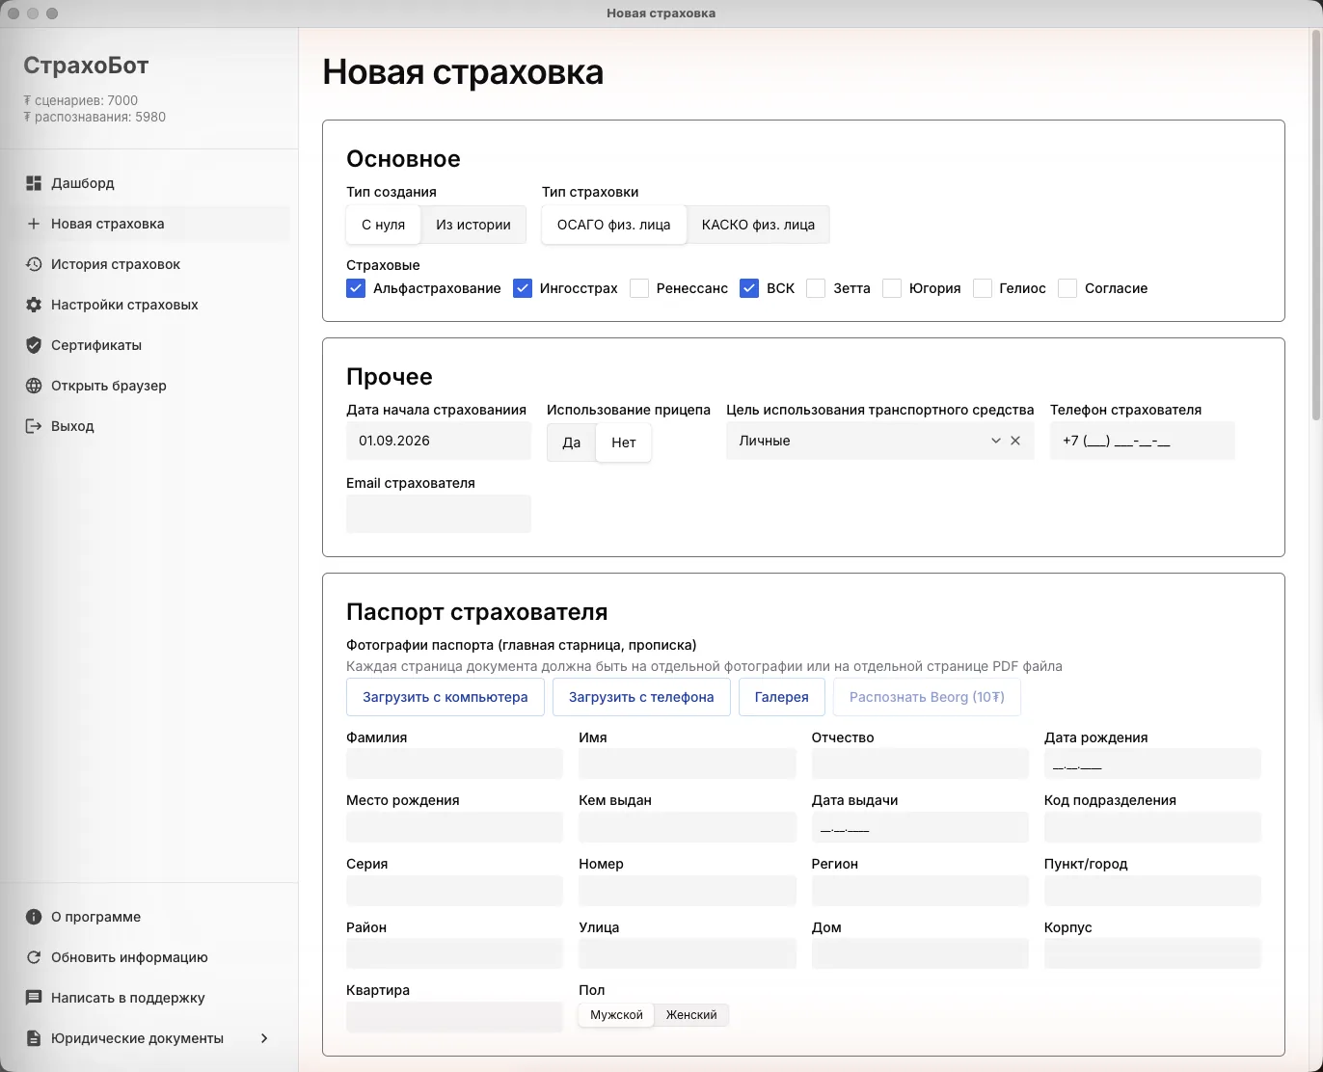1323x1072 pixels.
Task: Click Выход to log out
Action: click(x=148, y=426)
